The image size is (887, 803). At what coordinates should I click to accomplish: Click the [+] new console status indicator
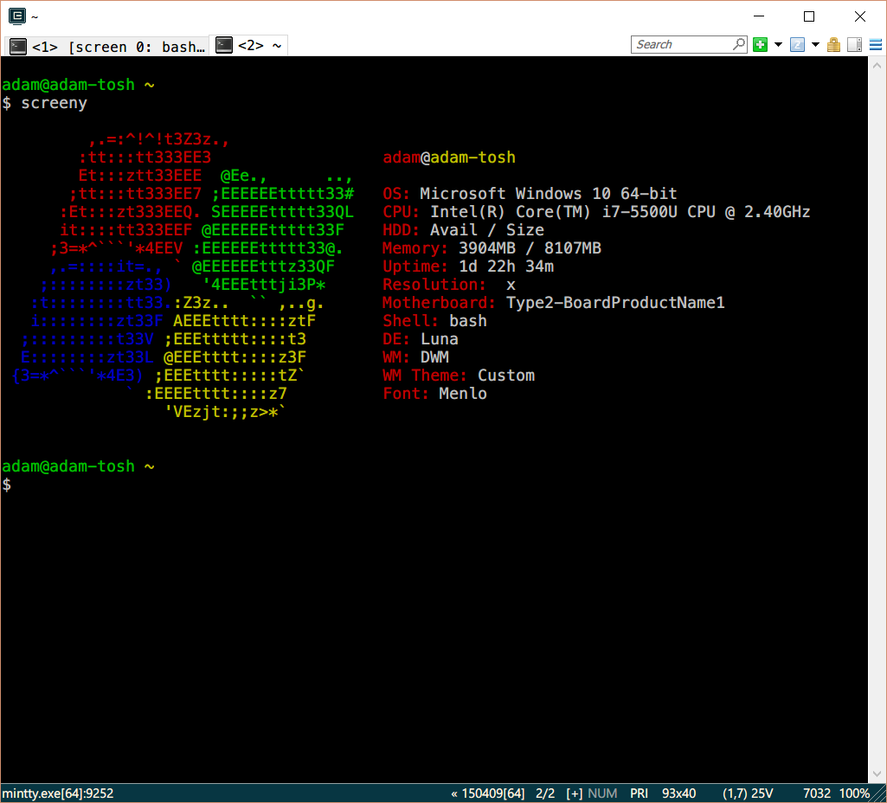[574, 793]
